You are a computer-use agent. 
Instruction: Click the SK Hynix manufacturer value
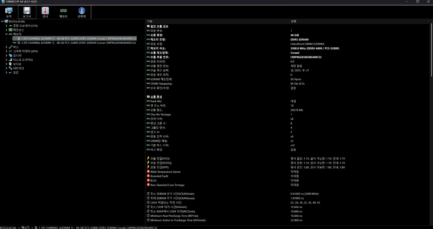click(x=295, y=79)
